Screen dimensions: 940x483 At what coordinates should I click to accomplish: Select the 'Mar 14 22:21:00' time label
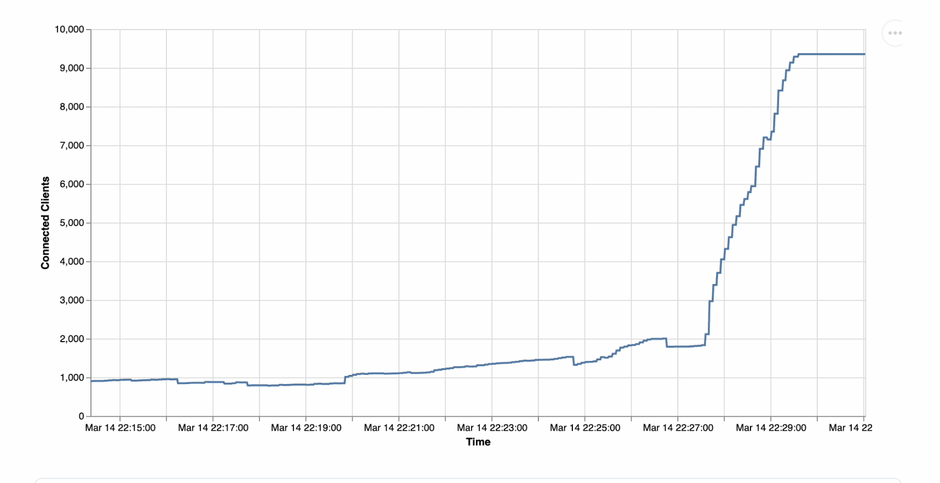point(399,428)
